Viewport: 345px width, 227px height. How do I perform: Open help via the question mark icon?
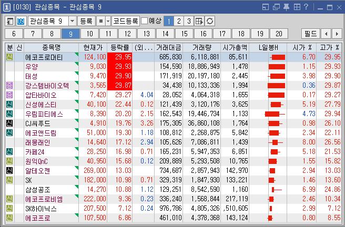306,7
